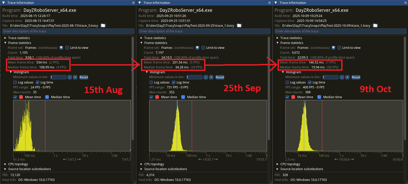This screenshot has width=408, height=184.
Task: Reset histogram bins in 9th Oct panel
Action: (356, 77)
